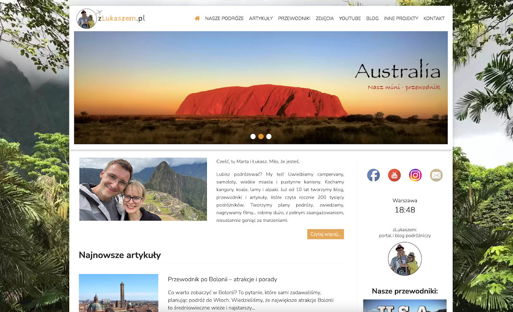Click the Kontakt menu link
Image resolution: width=513 pixels, height=312 pixels.
pos(434,18)
